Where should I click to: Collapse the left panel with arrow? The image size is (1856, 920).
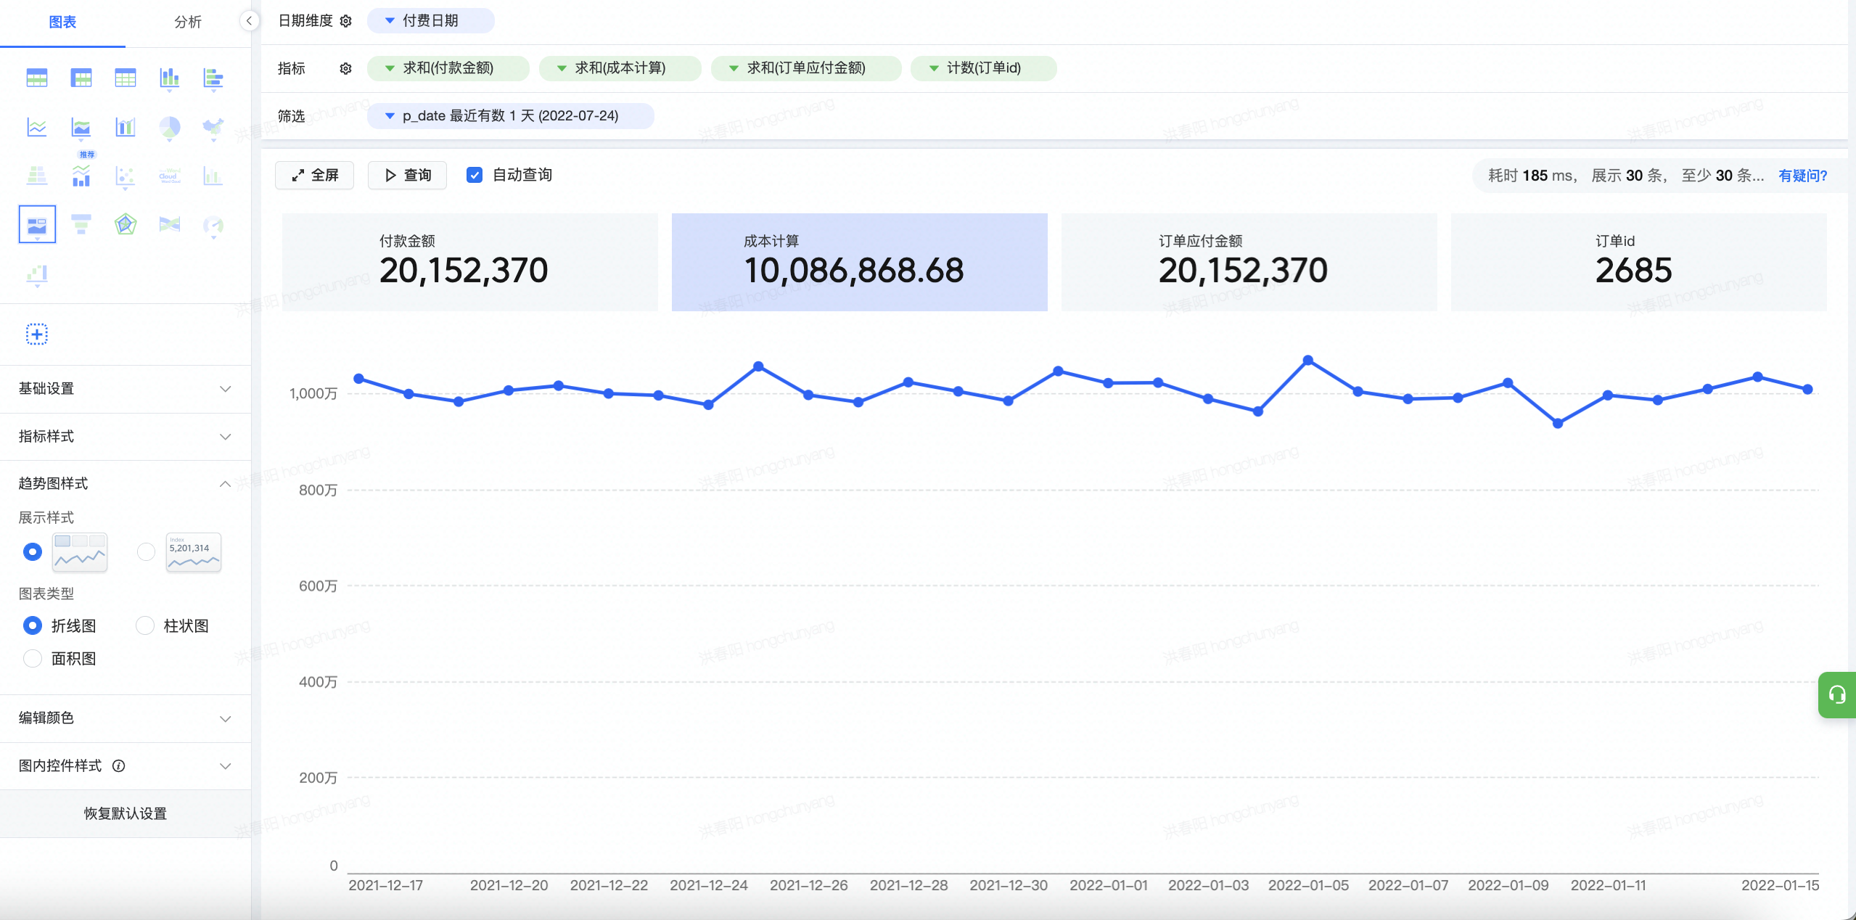pos(249,21)
